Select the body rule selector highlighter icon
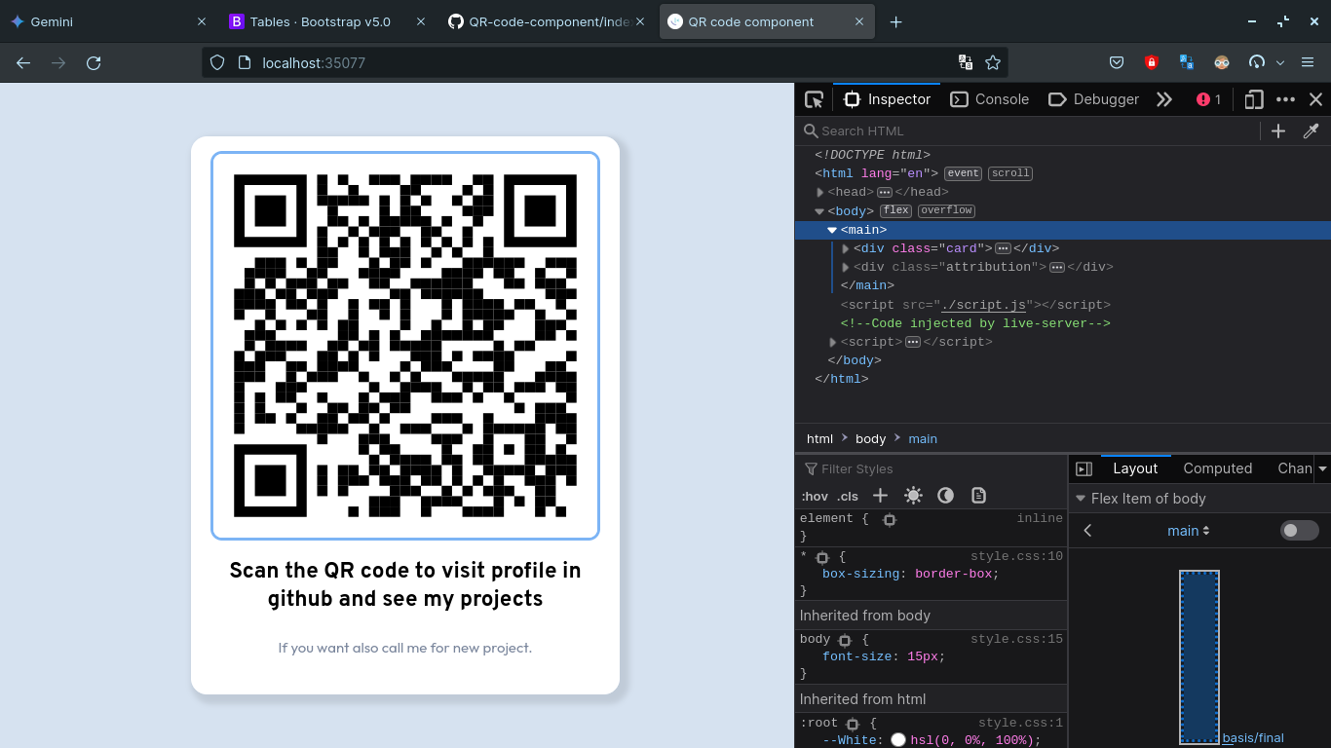The image size is (1331, 748). point(844,640)
